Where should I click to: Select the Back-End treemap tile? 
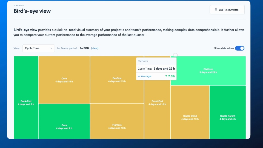tap(26, 98)
